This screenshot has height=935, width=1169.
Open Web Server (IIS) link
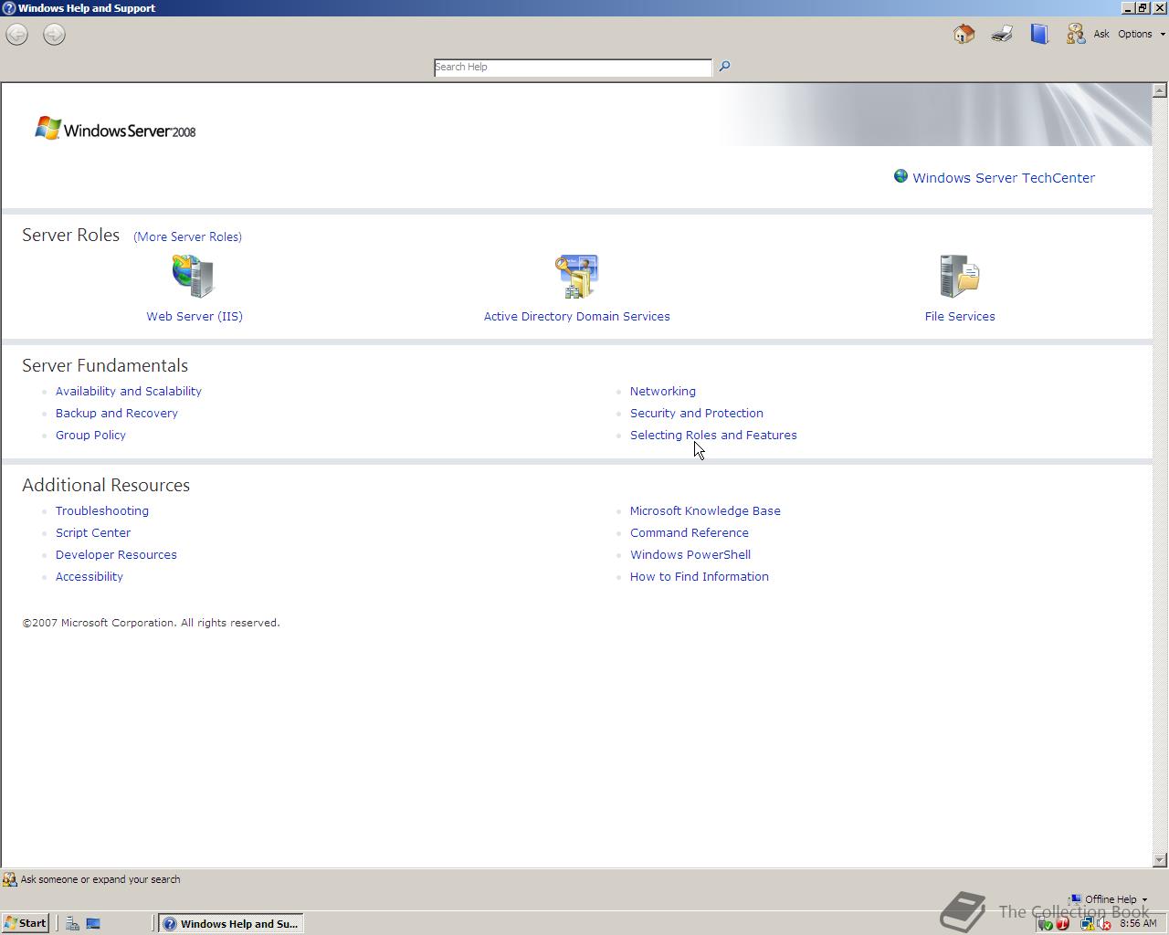(195, 316)
